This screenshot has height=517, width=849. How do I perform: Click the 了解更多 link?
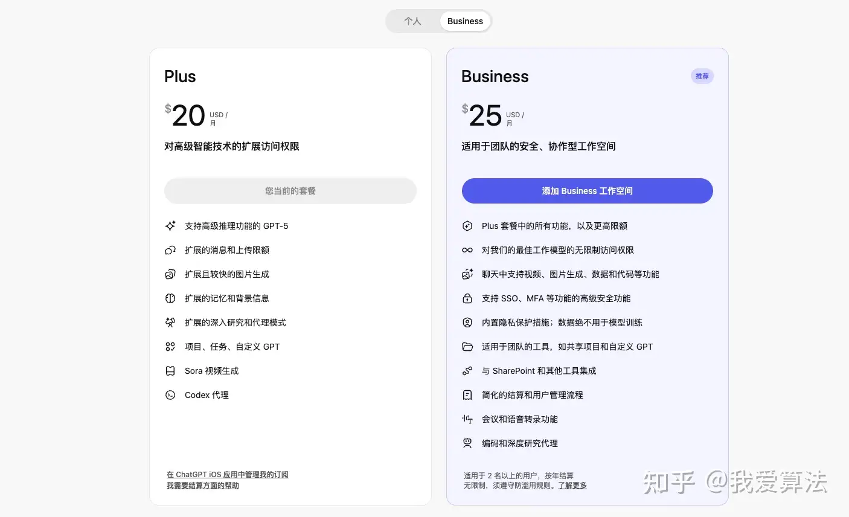(572, 486)
